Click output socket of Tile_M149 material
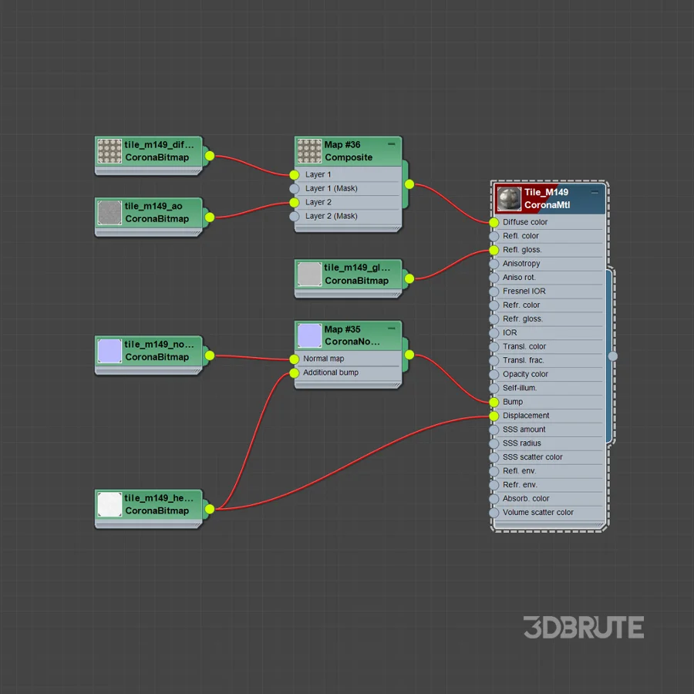 pos(612,355)
